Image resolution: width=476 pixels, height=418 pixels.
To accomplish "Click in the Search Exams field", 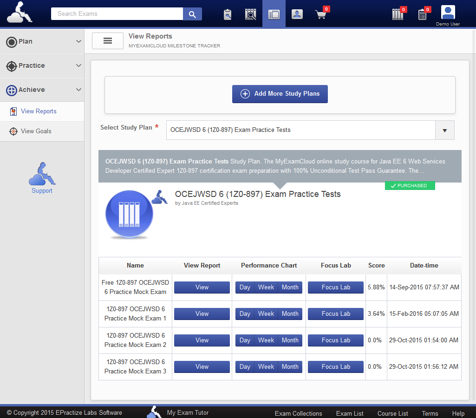I will [117, 14].
